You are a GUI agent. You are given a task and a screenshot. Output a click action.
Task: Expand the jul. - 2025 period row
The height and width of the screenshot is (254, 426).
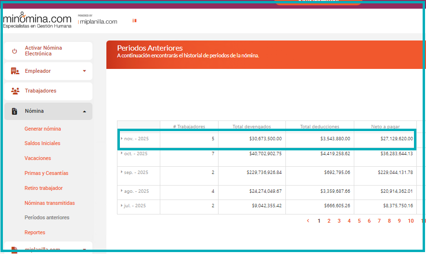(122, 205)
